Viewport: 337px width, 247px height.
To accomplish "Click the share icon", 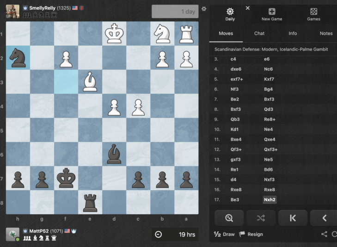I will (x=324, y=234).
